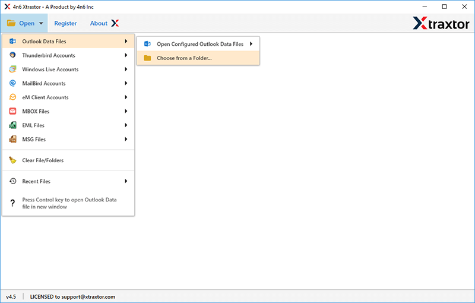This screenshot has height=303, width=475.
Task: Expand the MBOX Files submenu arrow
Action: (x=126, y=111)
